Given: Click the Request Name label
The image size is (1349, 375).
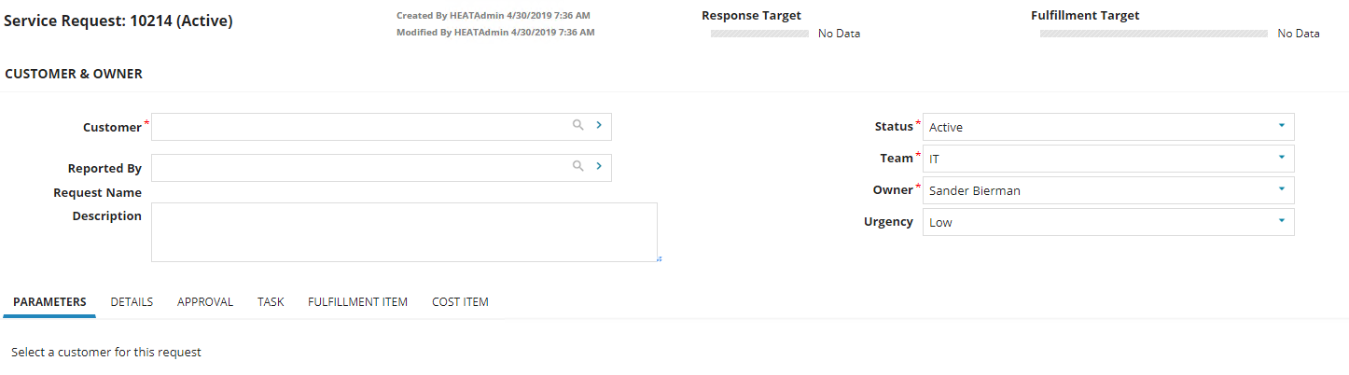Looking at the screenshot, I should (x=98, y=193).
